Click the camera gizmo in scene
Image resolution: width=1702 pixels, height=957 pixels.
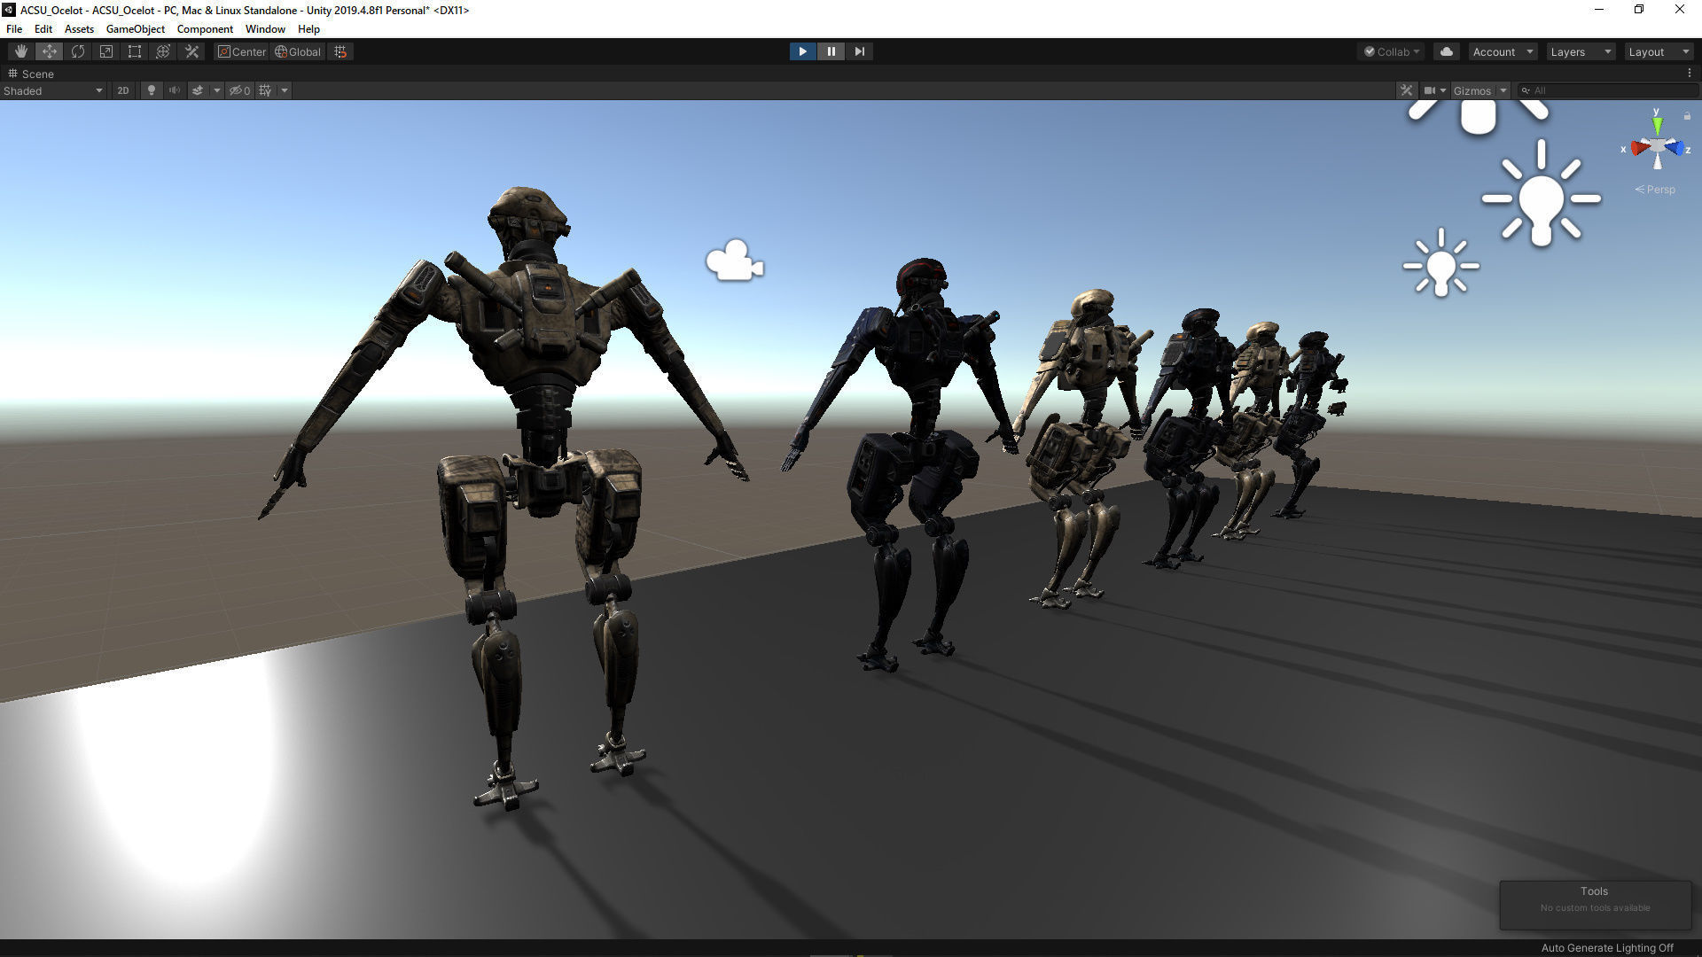[x=734, y=261]
